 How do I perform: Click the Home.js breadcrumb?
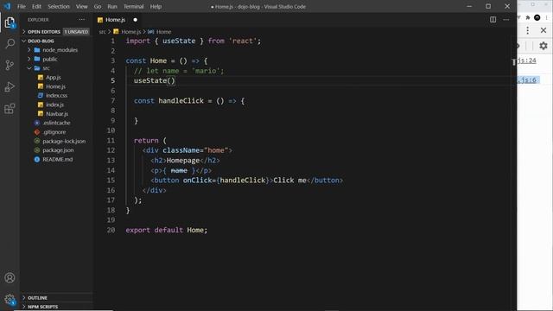tap(130, 32)
